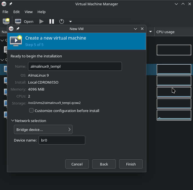Open column dropdown arrow beside CPU usage
Viewport: 193px width, 190px height.
[x=151, y=32]
